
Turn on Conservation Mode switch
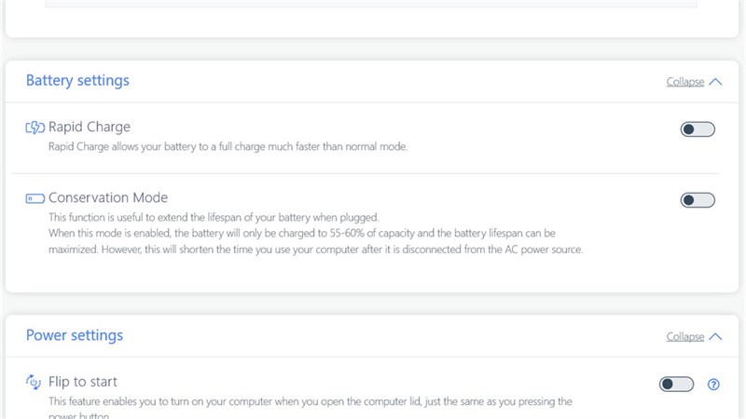(698, 200)
